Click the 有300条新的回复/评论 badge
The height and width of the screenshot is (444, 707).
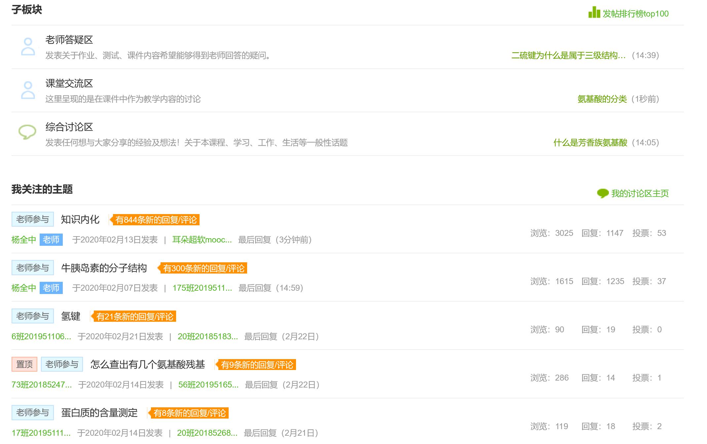click(204, 268)
